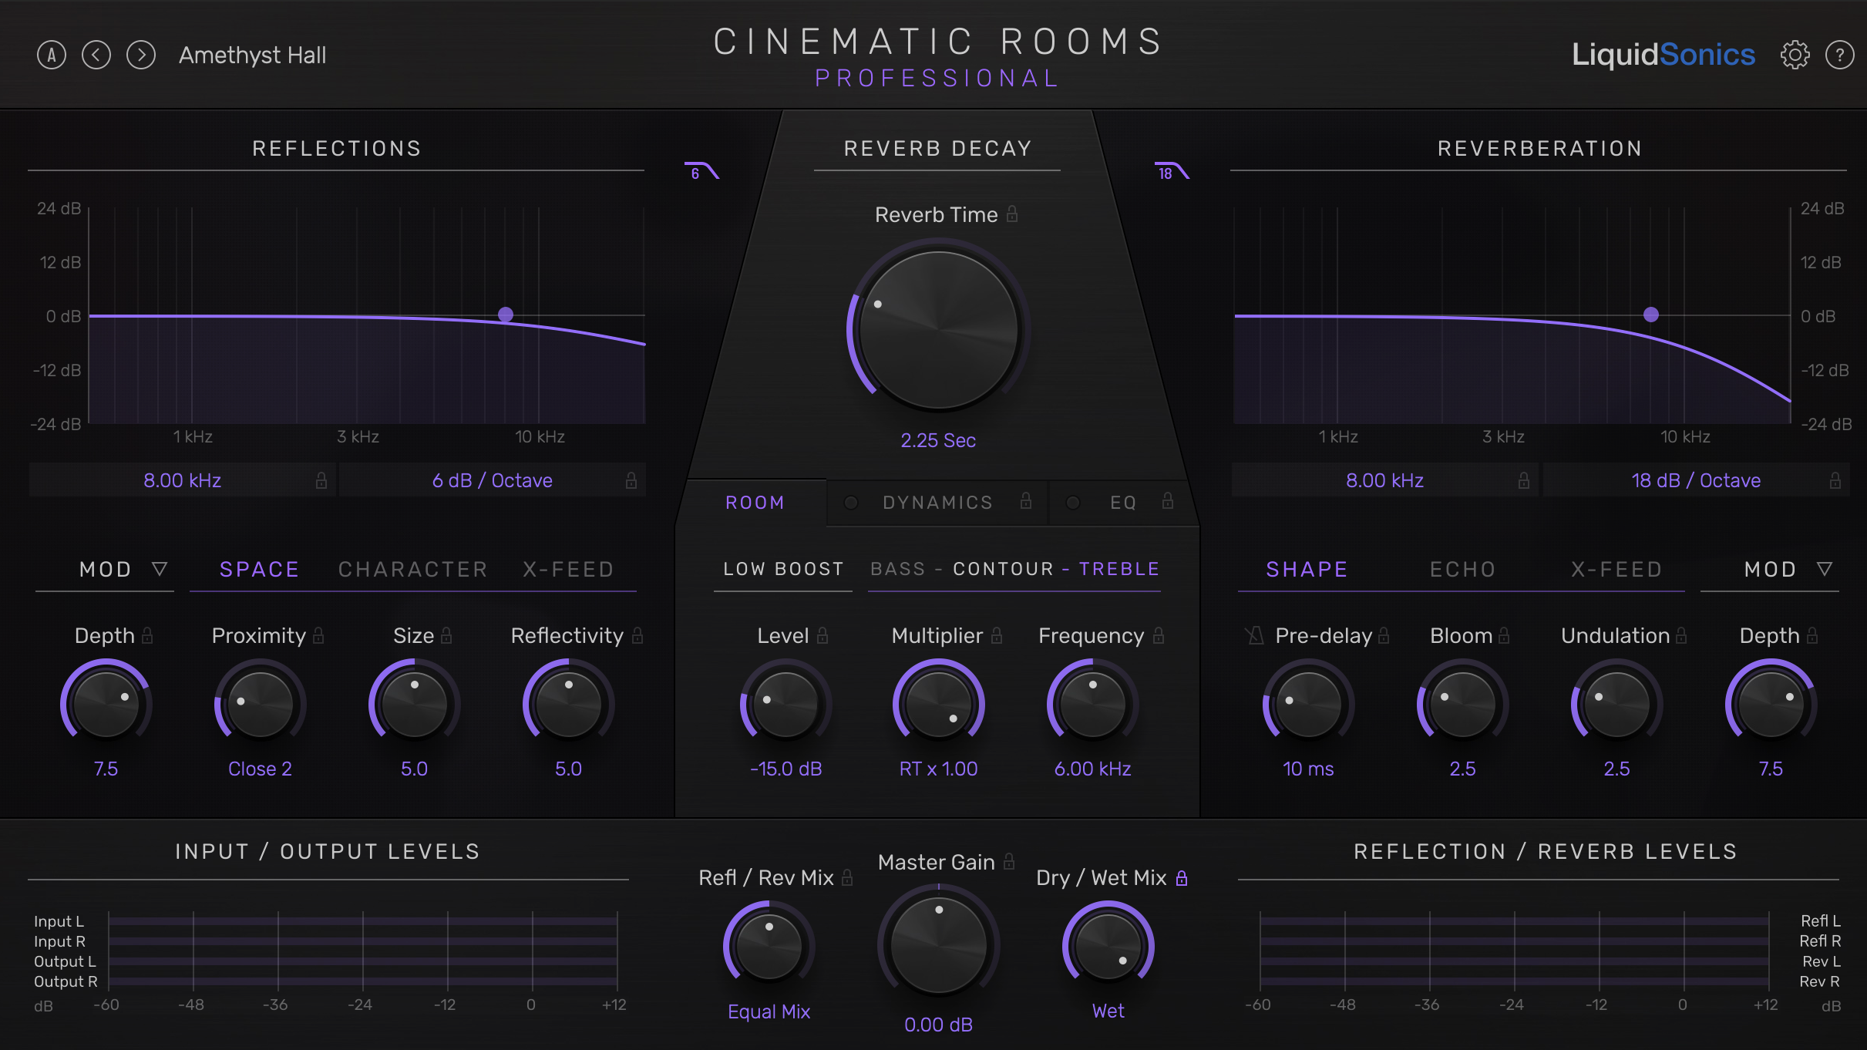Click the Reverb Time knob
1867x1050 pixels.
pyautogui.click(x=938, y=330)
